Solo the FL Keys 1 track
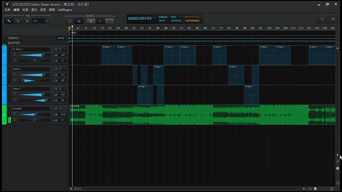Screen dimensions: 342x192 (x=60, y=49)
